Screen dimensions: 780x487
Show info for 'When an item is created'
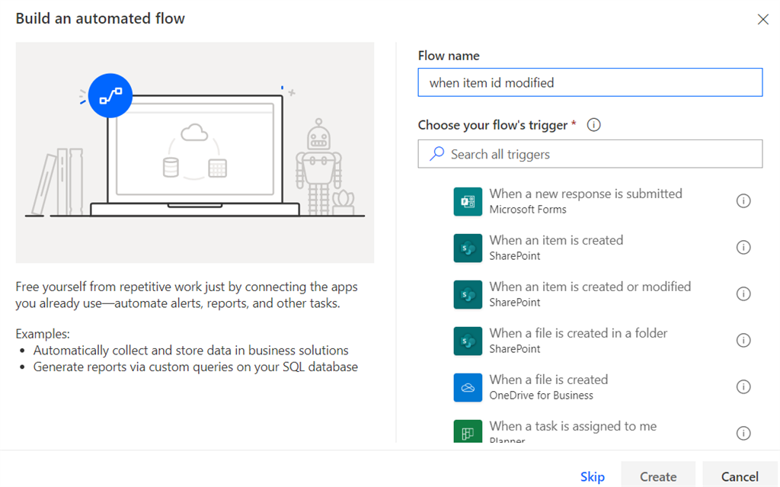tap(743, 248)
